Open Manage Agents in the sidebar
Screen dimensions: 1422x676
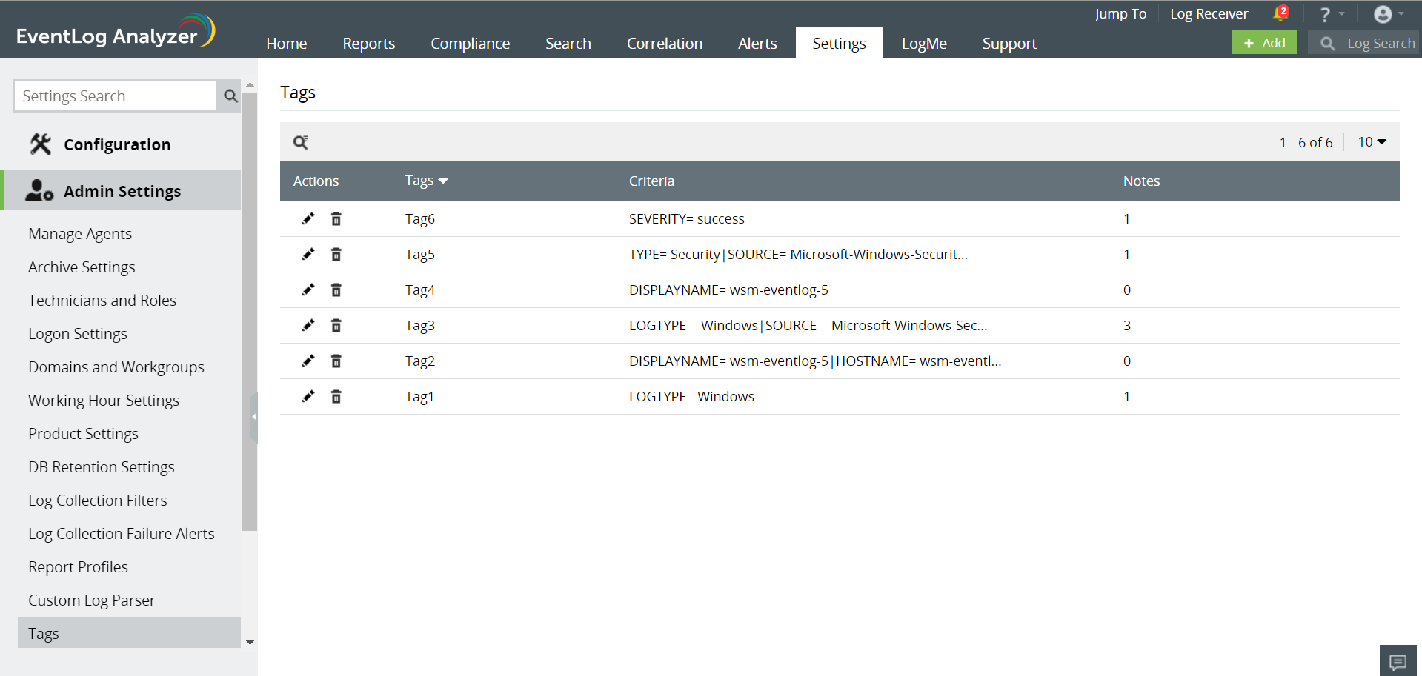(80, 234)
